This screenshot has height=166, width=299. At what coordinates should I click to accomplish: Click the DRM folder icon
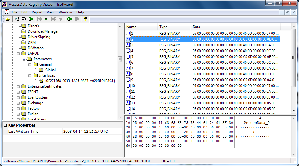[x=24, y=42]
